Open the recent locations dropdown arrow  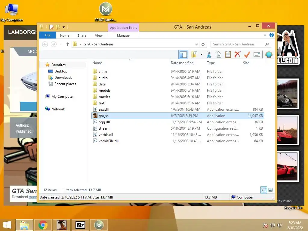(61, 44)
